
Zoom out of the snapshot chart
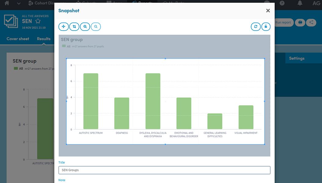(96, 27)
